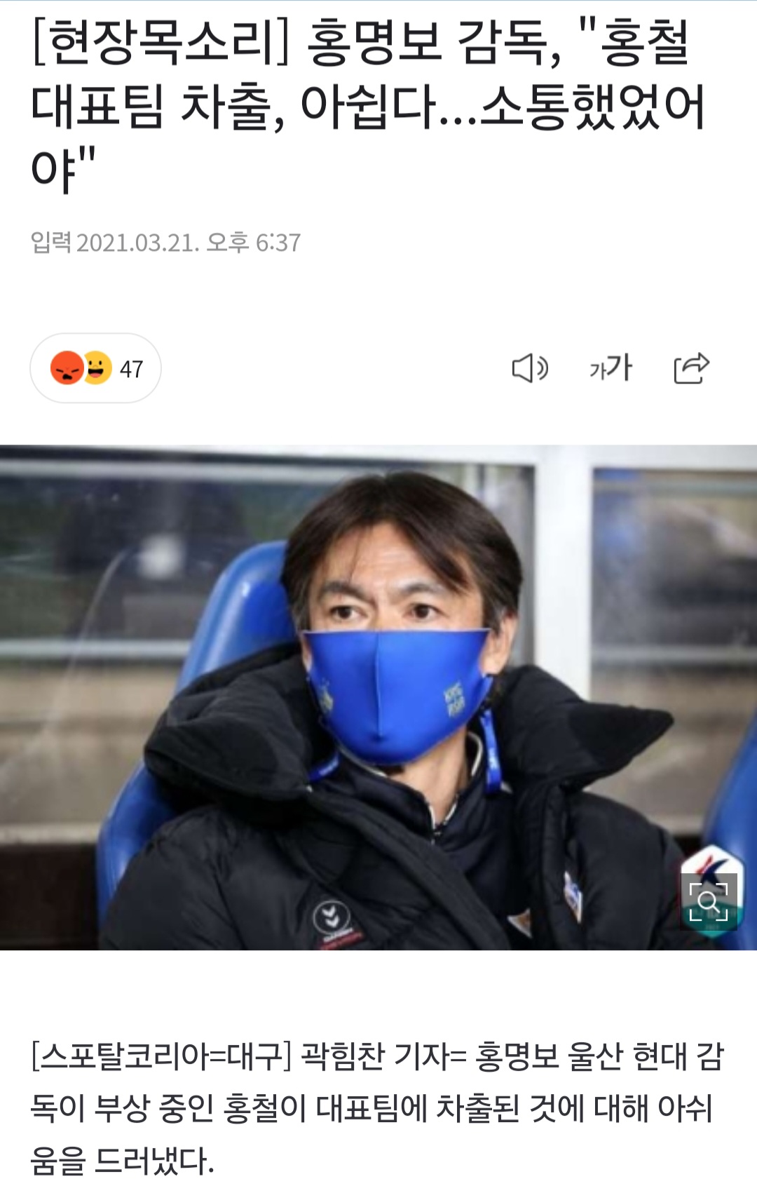Image resolution: width=757 pixels, height=1200 pixels.
Task: Play article audio with the speaker icon
Action: pos(530,368)
